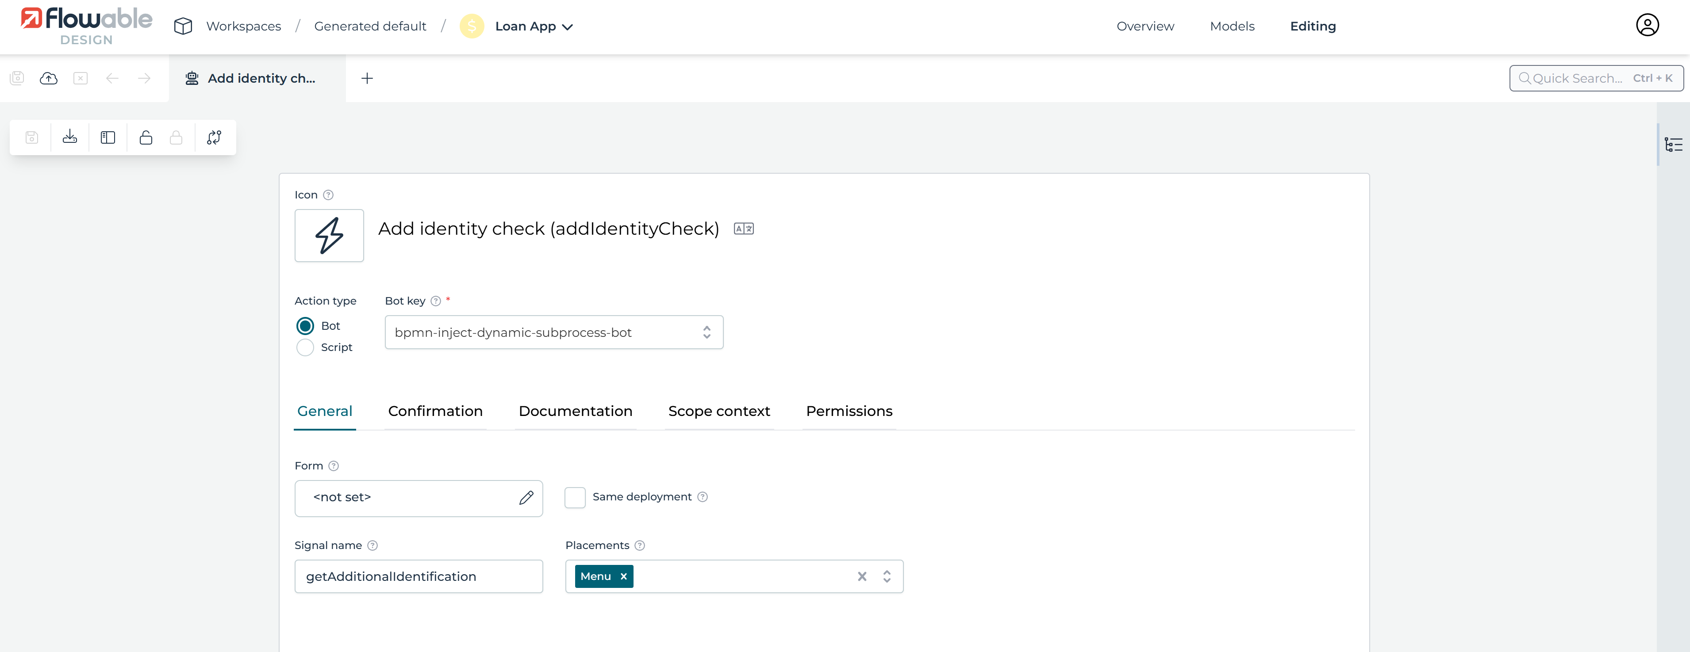The image size is (1690, 652).
Task: Click the model references branch icon
Action: 214,137
